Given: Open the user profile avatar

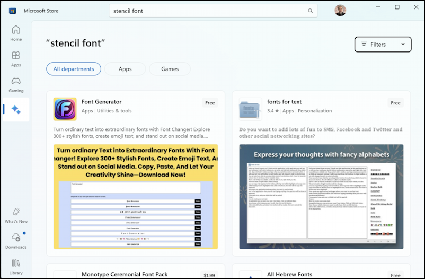Looking at the screenshot, I should [x=340, y=11].
